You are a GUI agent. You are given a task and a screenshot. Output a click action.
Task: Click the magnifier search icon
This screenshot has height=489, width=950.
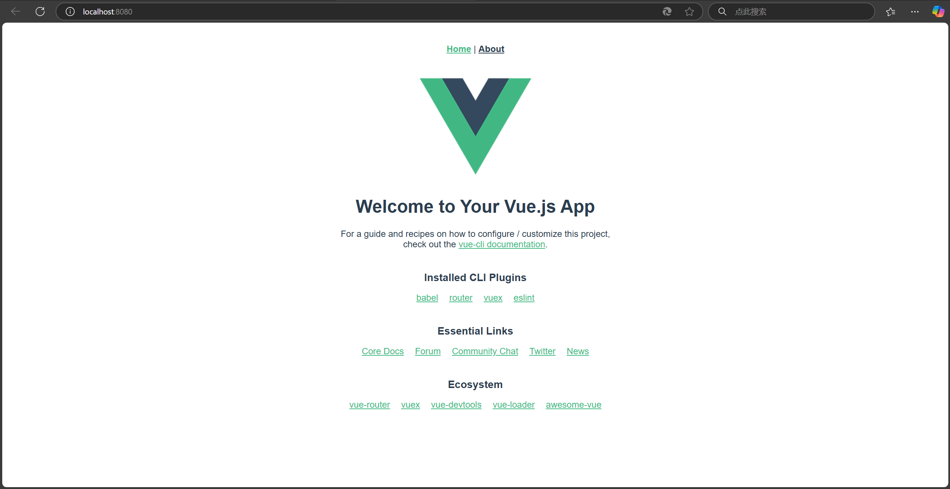click(x=722, y=12)
